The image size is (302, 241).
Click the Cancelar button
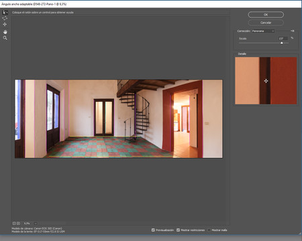click(x=266, y=23)
